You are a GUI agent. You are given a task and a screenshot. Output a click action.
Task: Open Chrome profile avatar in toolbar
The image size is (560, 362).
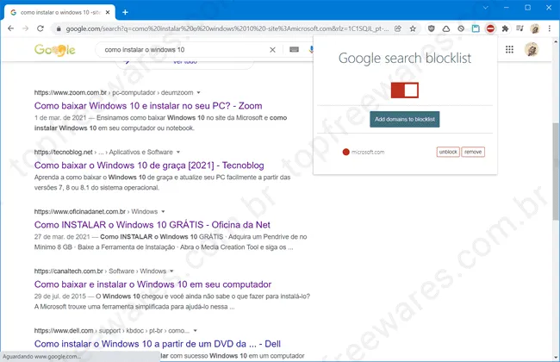click(x=535, y=28)
